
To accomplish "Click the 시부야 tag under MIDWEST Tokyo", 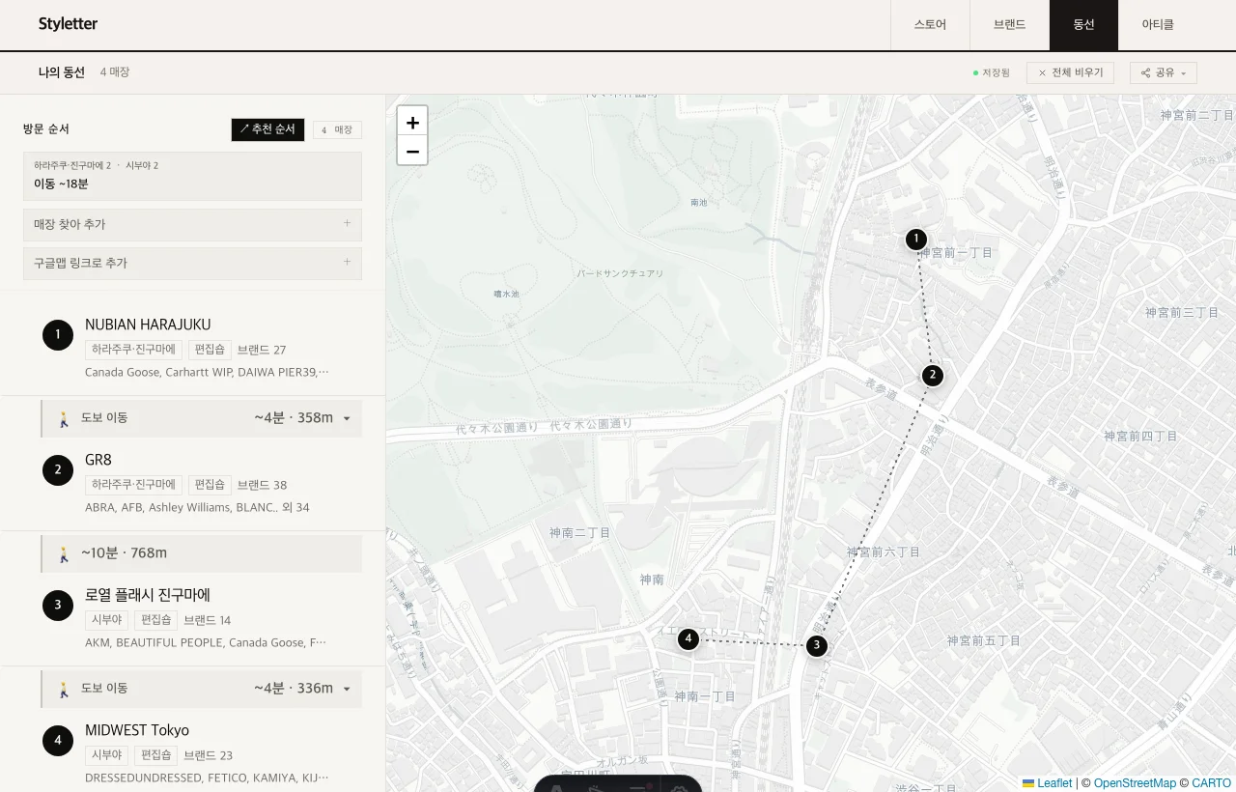I will pyautogui.click(x=106, y=755).
